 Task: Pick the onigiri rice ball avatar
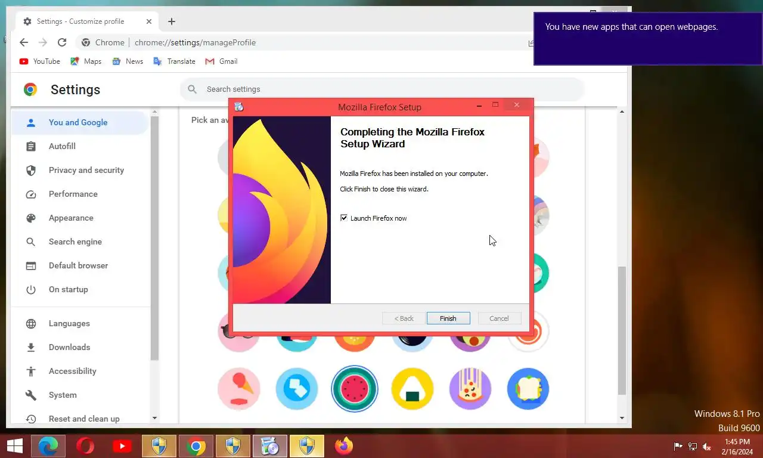412,389
